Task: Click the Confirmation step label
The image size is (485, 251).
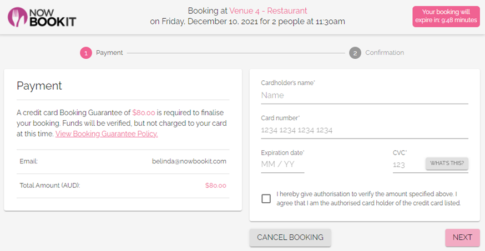Action: [384, 53]
